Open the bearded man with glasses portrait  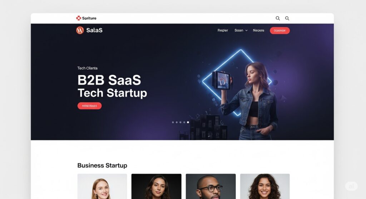(x=211, y=187)
